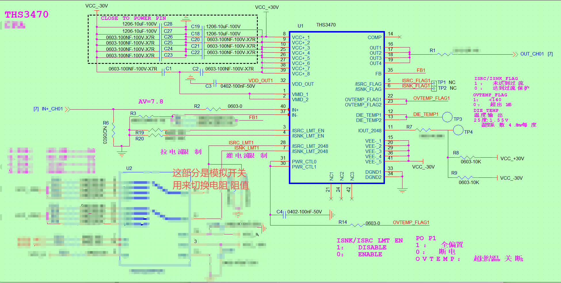Select the VCC_-30V label below VEE pins
Viewport: 561px width, 283px height.
click(423, 167)
